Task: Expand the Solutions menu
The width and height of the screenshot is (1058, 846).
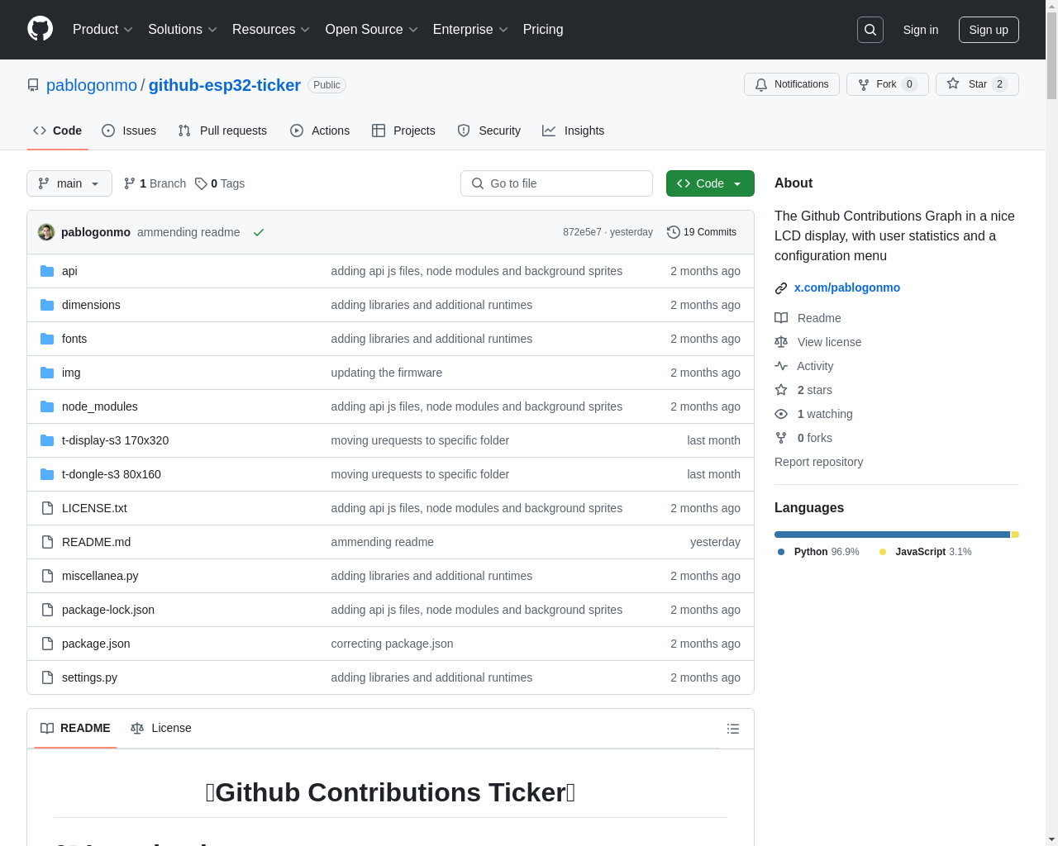Action: click(x=183, y=30)
